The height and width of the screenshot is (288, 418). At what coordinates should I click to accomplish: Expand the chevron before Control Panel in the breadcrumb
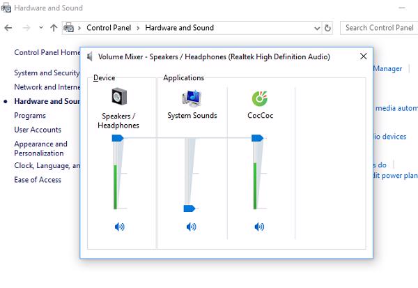(x=79, y=28)
